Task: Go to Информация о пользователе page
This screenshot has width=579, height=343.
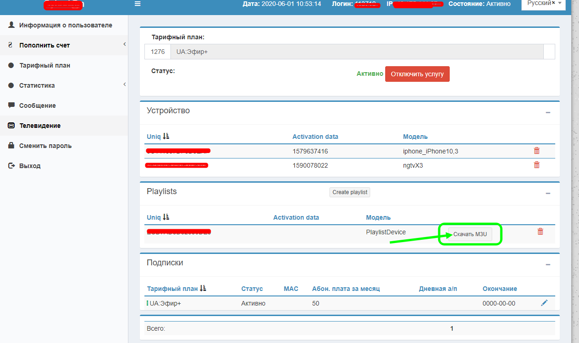Action: point(65,25)
